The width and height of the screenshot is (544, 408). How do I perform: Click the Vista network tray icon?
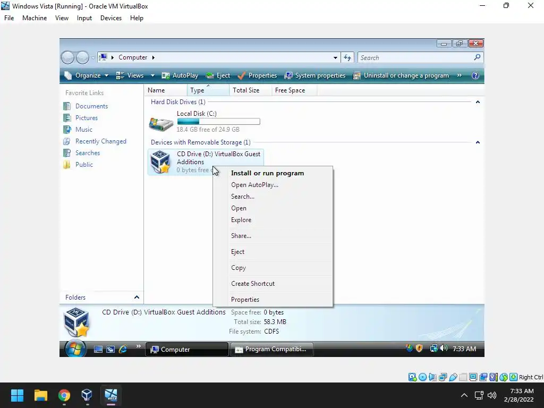433,348
